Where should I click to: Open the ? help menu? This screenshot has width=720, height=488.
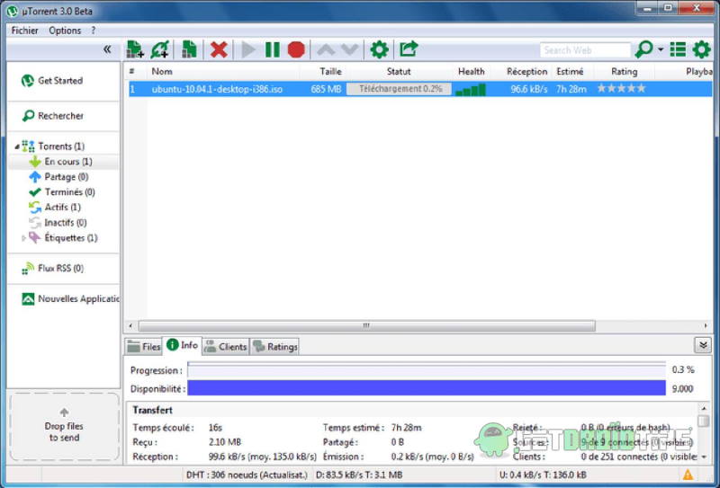94,31
